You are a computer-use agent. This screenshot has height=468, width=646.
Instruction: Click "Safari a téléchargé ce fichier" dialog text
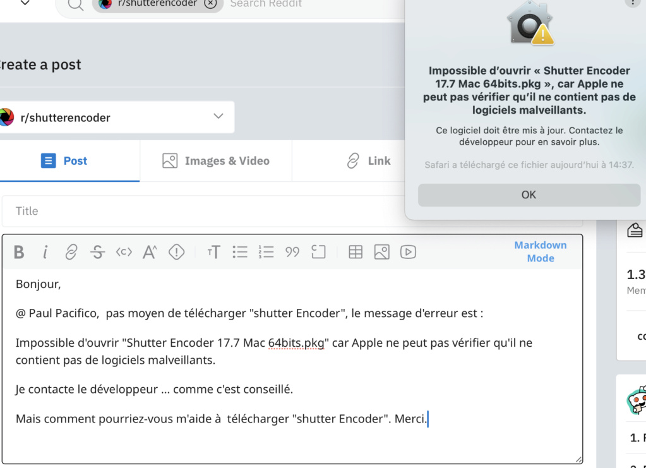[529, 165]
